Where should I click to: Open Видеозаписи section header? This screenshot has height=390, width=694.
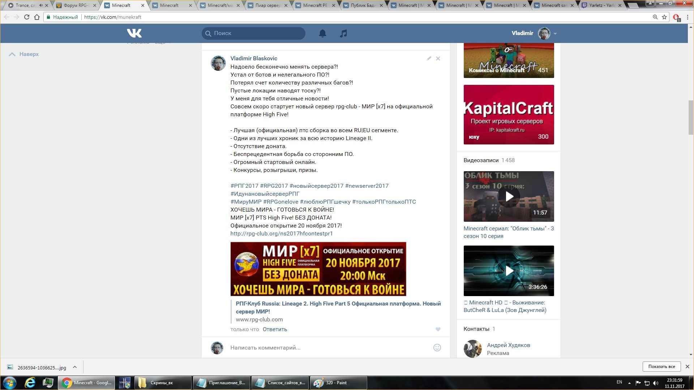[x=481, y=160]
